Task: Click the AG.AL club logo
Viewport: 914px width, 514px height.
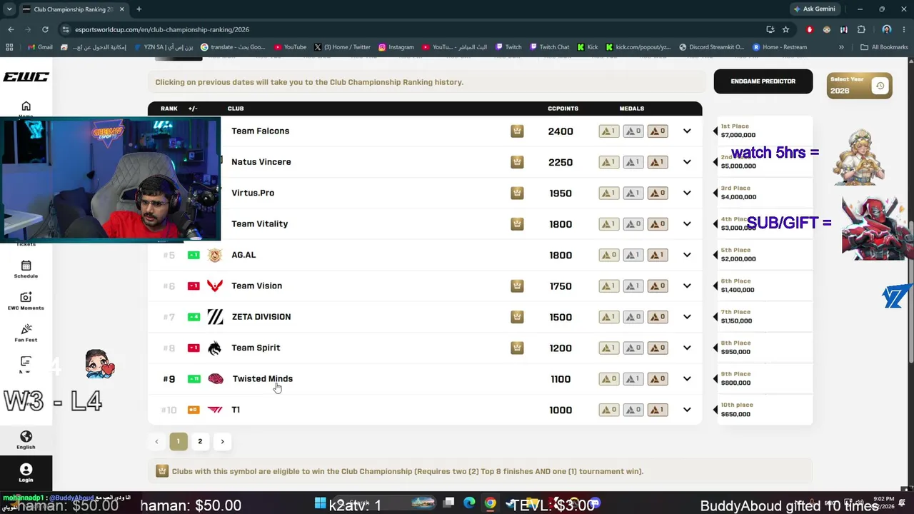Action: [x=215, y=255]
